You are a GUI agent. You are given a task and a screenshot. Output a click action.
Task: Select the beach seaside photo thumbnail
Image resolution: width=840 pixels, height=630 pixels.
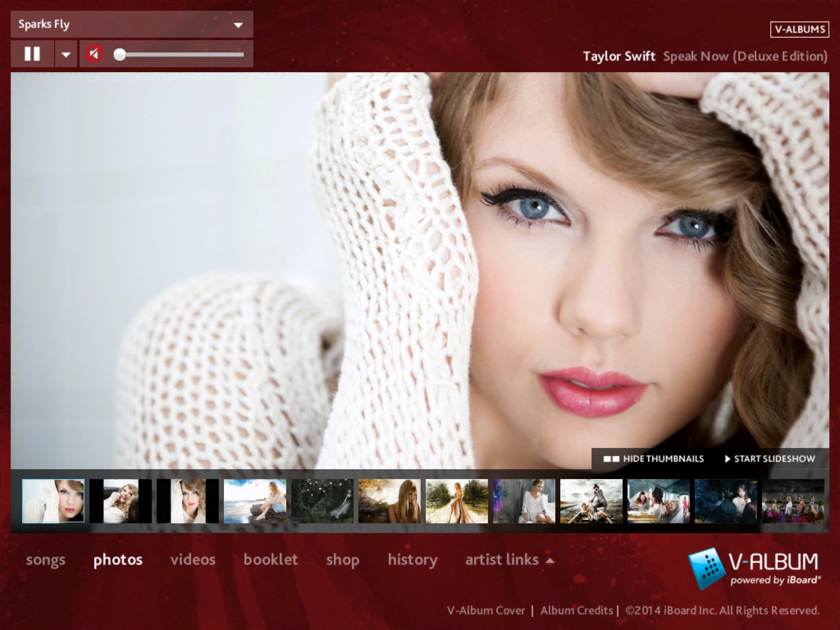click(255, 501)
